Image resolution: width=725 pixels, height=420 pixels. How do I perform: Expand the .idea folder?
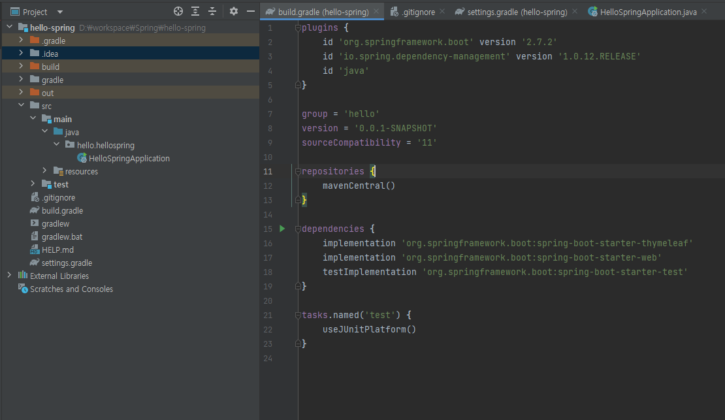point(21,53)
